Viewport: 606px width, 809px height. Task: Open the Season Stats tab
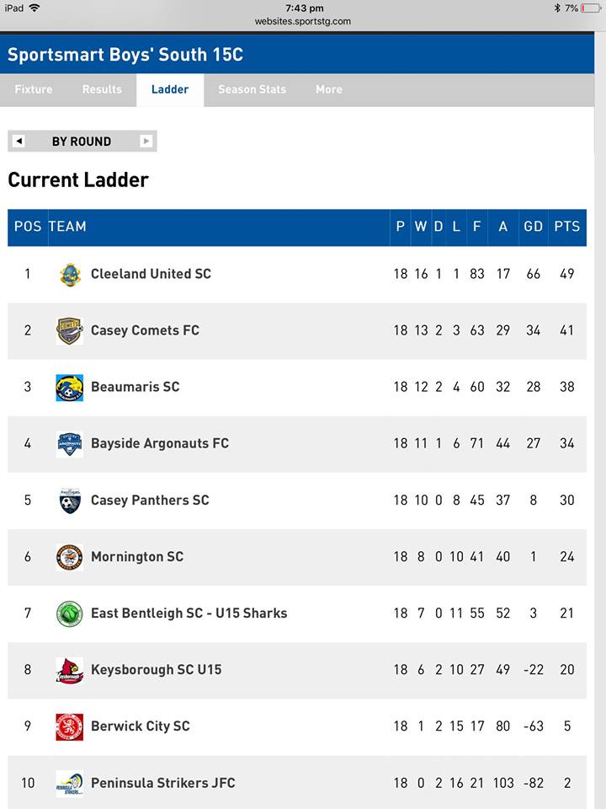click(x=252, y=89)
